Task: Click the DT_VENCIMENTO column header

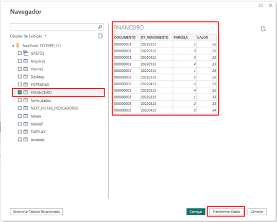Action: (157, 37)
